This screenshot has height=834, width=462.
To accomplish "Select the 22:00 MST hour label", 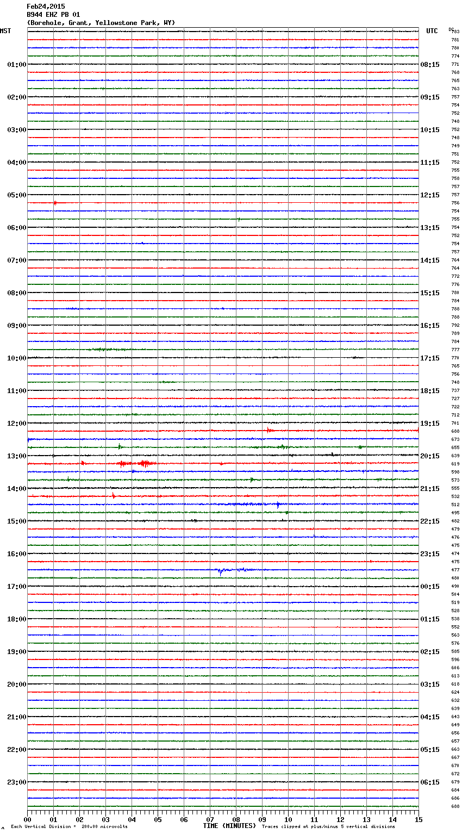I will click(17, 750).
